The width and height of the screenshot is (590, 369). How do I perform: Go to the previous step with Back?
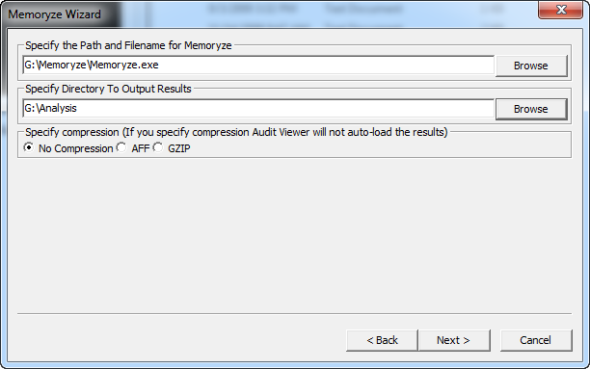coord(382,340)
